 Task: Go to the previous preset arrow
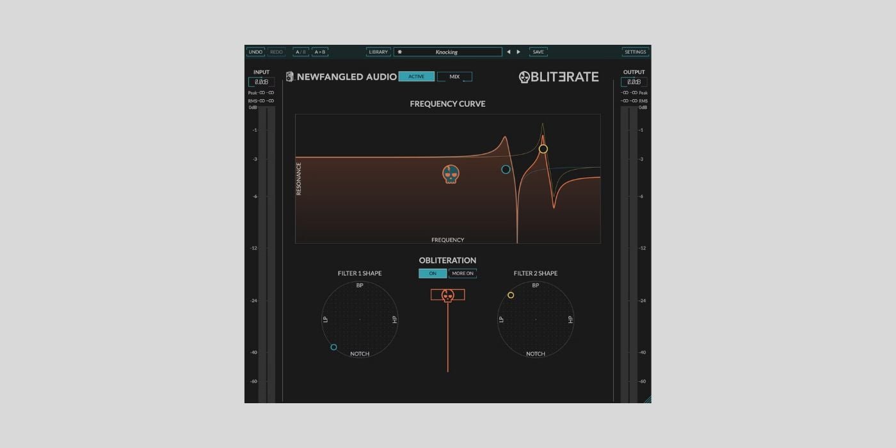[509, 52]
